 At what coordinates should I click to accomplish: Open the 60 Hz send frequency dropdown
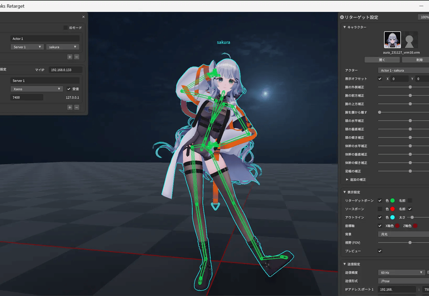click(x=401, y=272)
